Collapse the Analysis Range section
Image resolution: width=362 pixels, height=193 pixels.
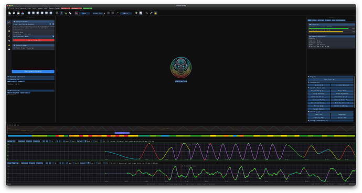click(34, 45)
